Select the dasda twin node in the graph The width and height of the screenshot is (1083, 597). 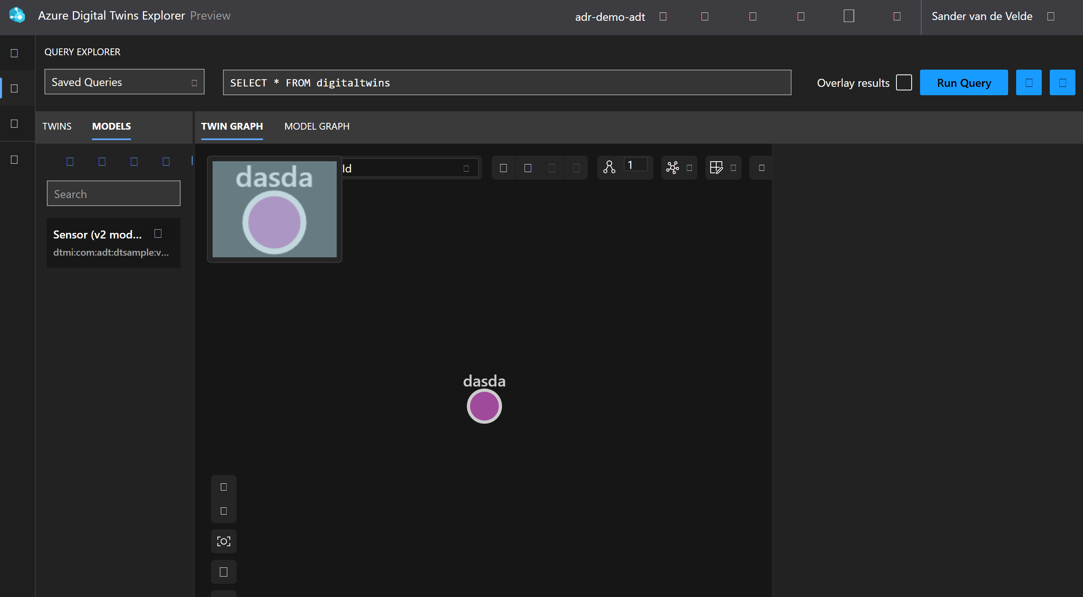coord(484,406)
